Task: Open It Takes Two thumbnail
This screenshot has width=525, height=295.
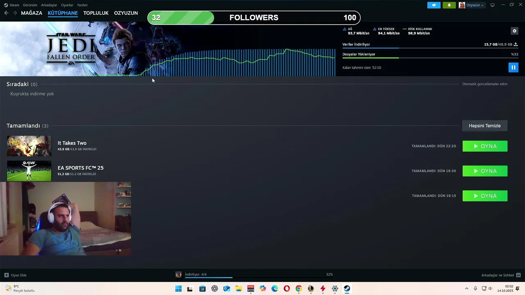Action: (29, 146)
